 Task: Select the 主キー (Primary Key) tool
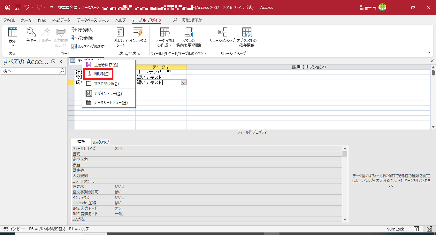point(31,35)
